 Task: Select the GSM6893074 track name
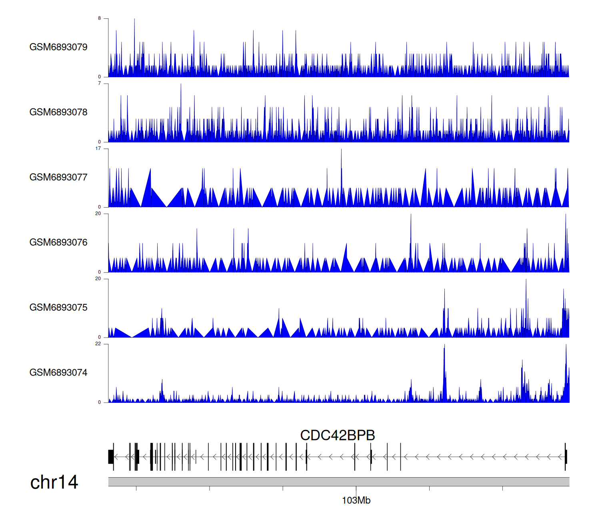click(58, 373)
